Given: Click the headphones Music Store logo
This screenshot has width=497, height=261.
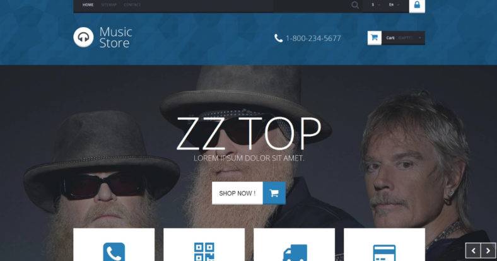Looking at the screenshot, I should click(83, 37).
